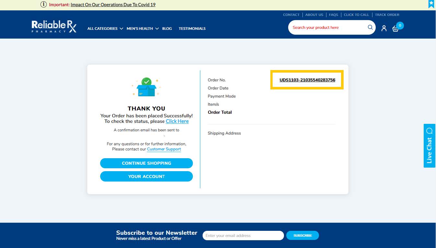This screenshot has height=248, width=436.
Task: Click the ReliableRx Pharmacy logo
Action: [54, 27]
